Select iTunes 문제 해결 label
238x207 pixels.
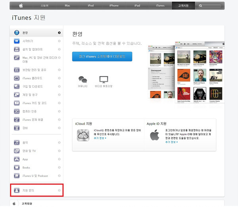[33, 120]
